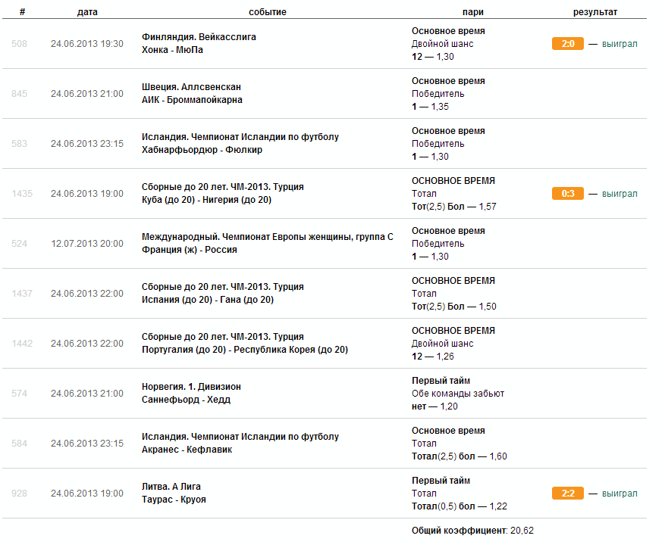Image resolution: width=665 pixels, height=545 pixels.
Task: Click the дата column header
Action: pos(87,12)
